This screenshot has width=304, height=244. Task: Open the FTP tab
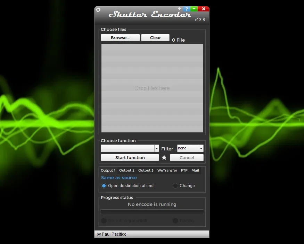click(x=184, y=170)
